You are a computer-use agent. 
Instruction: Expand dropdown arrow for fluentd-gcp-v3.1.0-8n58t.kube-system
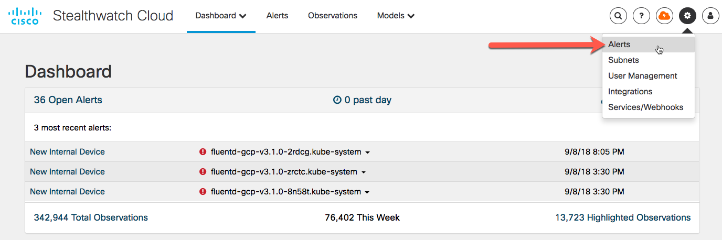pos(367,192)
